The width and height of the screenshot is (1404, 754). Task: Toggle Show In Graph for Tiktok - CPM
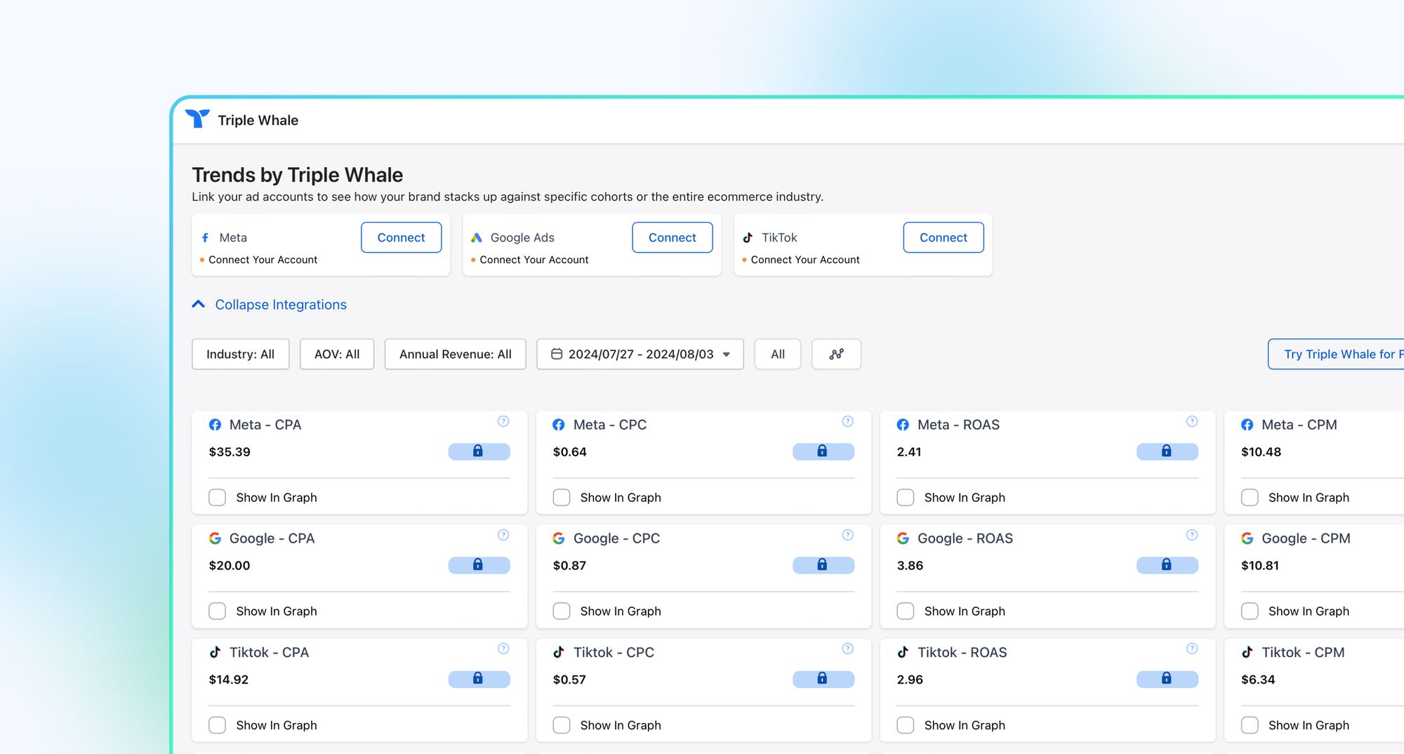(x=1250, y=725)
